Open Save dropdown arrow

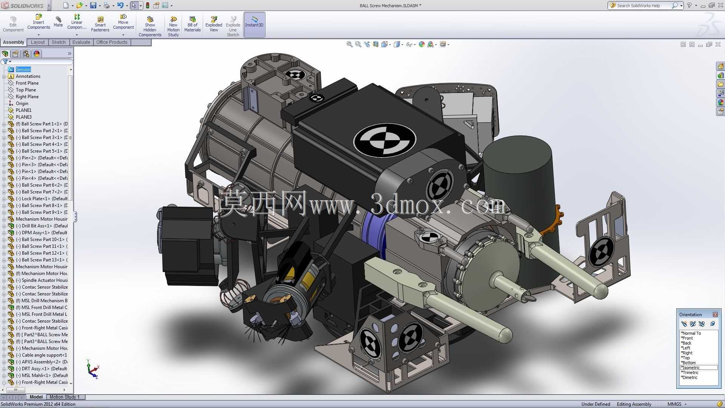point(100,6)
